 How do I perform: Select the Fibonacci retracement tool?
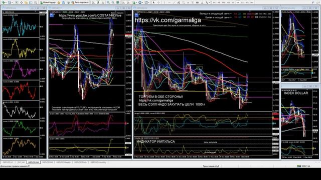(x=184, y=2)
